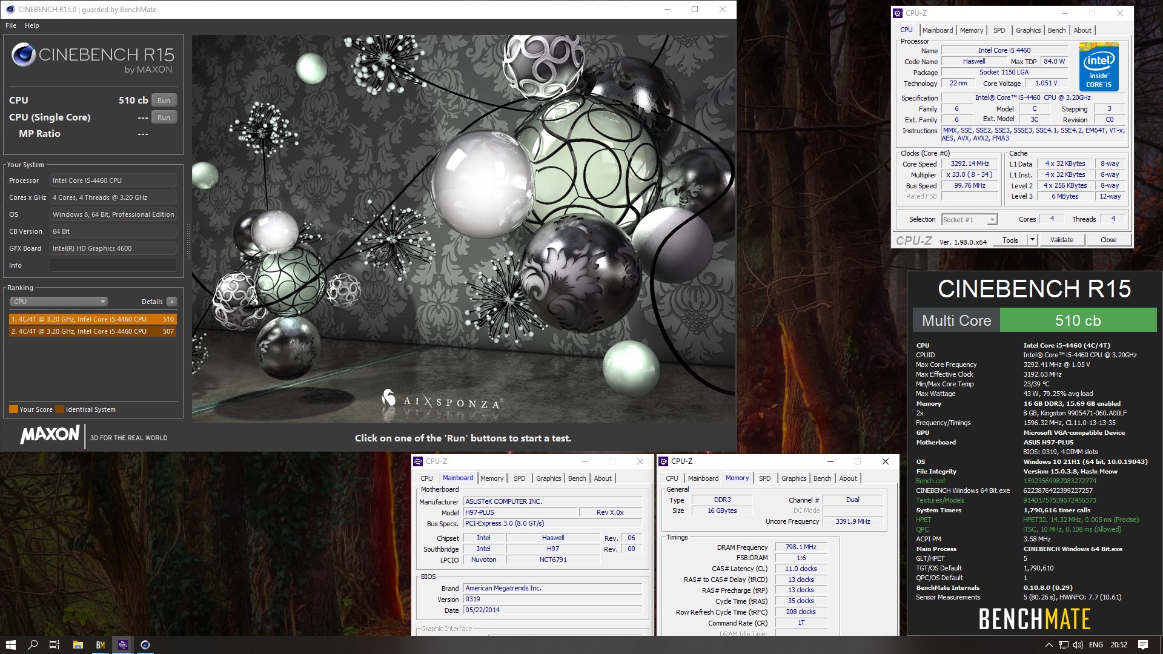Open the Help menu in Cinebench

pyautogui.click(x=32, y=25)
